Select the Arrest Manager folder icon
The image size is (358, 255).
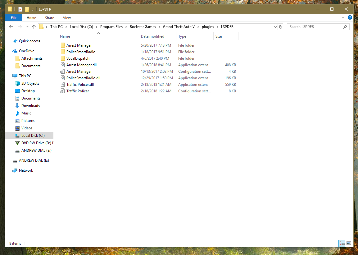click(x=62, y=45)
